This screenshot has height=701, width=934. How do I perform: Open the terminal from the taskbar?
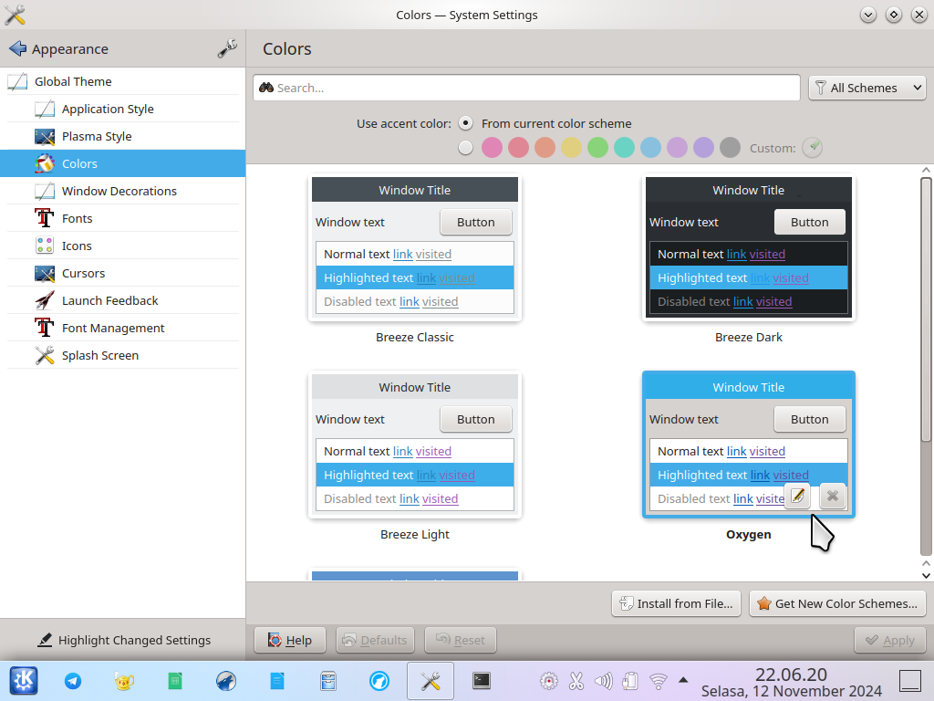[482, 681]
